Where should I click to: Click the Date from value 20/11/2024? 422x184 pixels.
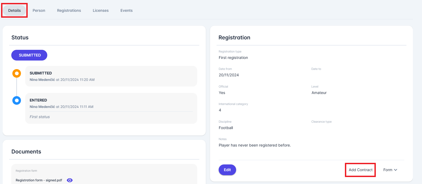click(229, 75)
